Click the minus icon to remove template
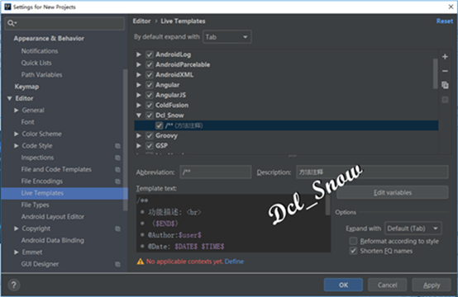The height and width of the screenshot is (297, 458). point(445,71)
